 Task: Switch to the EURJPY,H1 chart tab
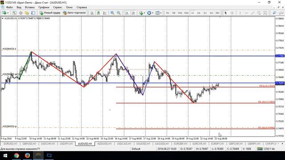click(x=217, y=144)
